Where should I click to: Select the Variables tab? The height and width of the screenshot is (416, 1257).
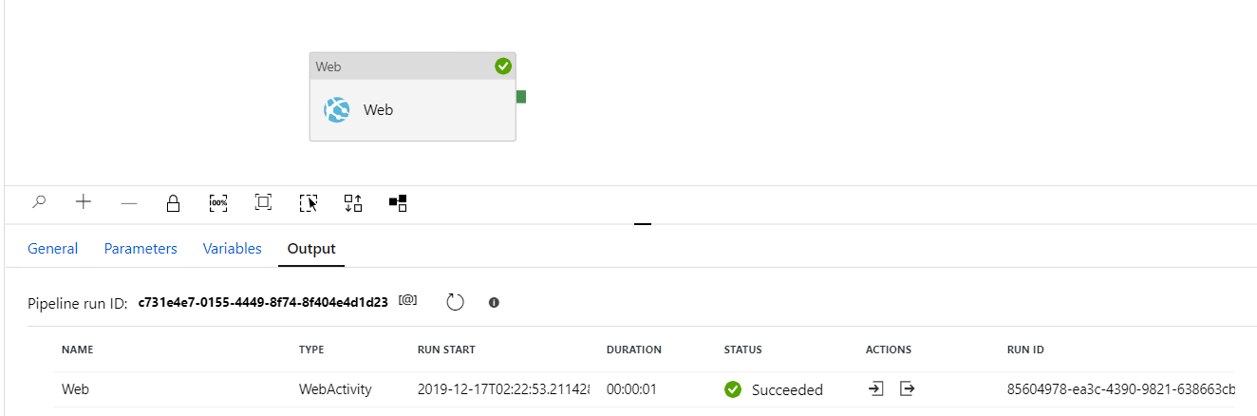tap(233, 249)
